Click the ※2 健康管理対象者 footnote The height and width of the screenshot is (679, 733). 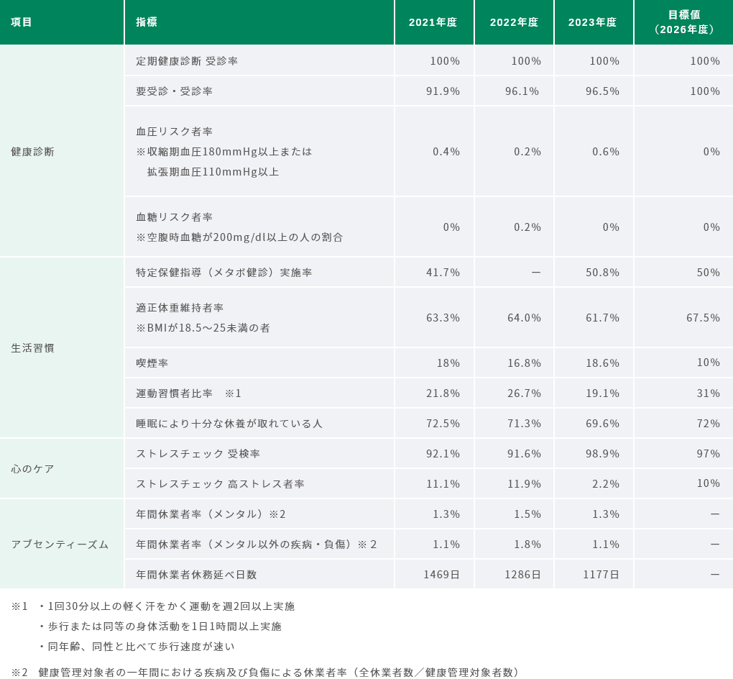pyautogui.click(x=264, y=673)
